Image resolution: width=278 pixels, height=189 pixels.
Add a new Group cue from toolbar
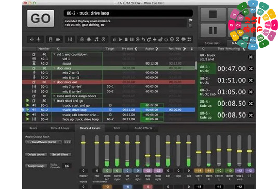click(114, 40)
